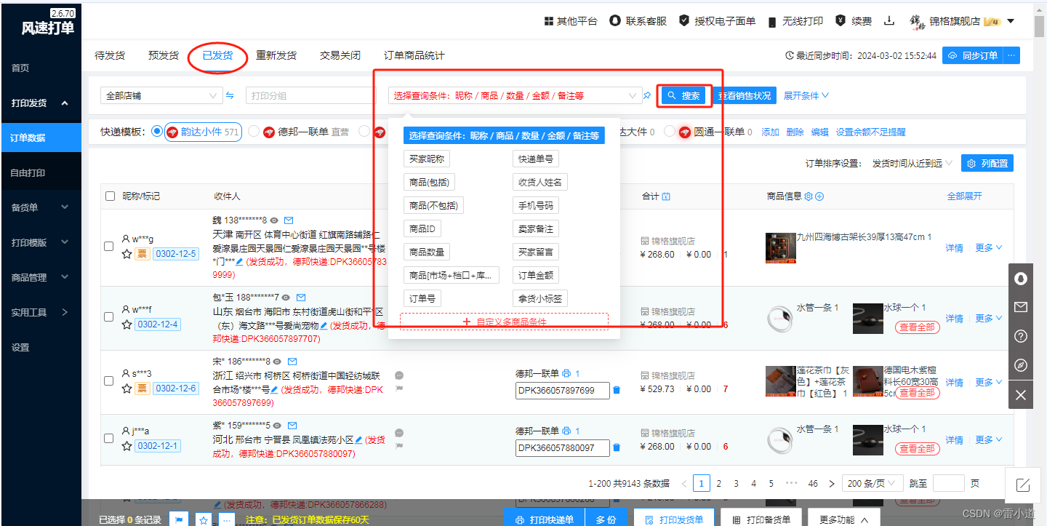This screenshot has height=526, width=1047.
Task: Click the info icon beside 合计 header
Action: [x=666, y=196]
